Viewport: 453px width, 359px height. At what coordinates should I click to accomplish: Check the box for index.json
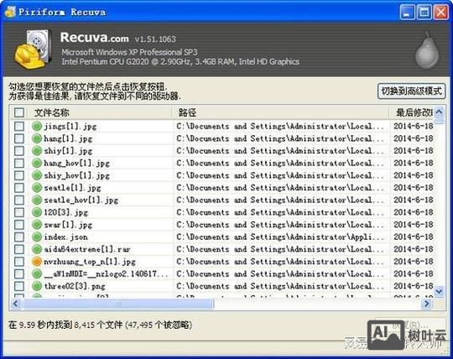19,237
